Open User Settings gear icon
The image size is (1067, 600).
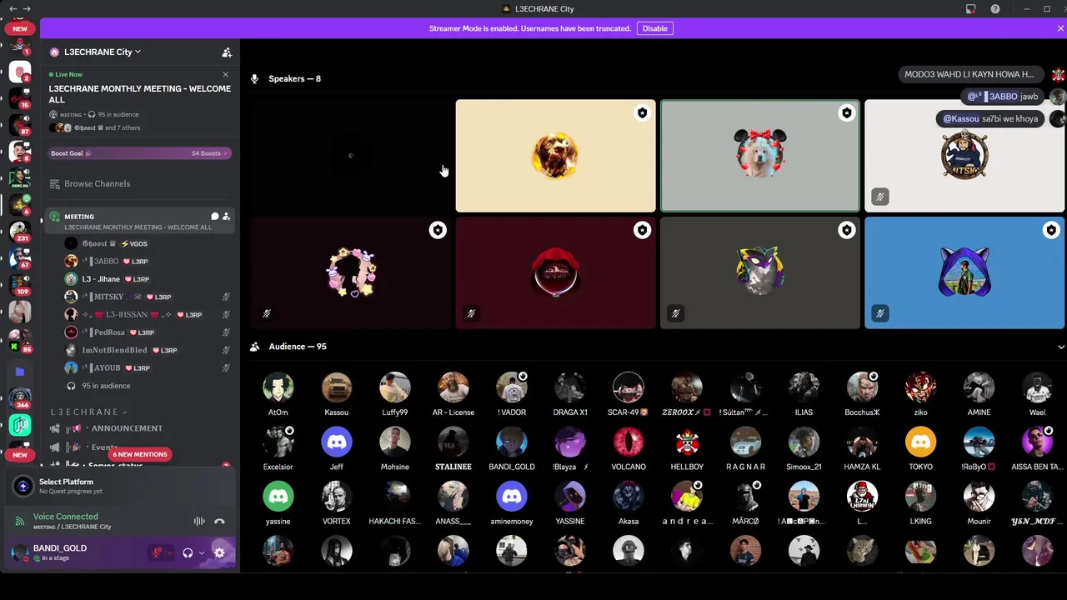pos(219,552)
